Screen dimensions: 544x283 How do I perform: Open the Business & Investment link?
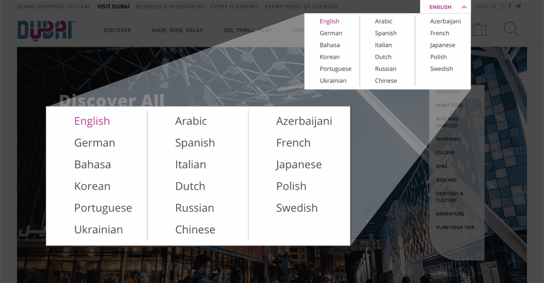170,7
